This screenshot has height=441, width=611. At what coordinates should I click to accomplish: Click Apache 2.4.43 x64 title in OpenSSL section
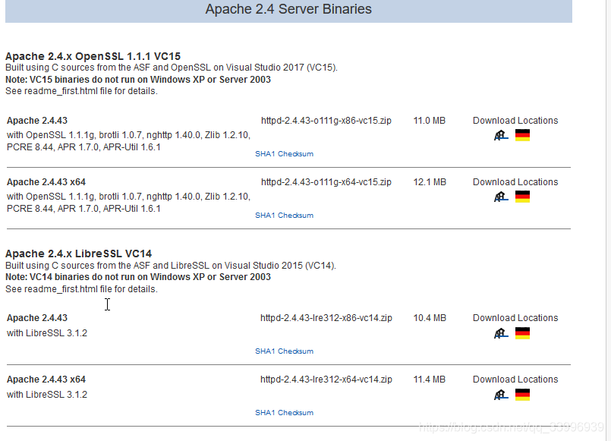(46, 182)
